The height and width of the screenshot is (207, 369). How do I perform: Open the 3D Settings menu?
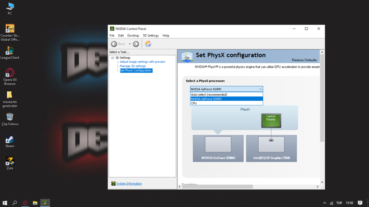pos(150,36)
